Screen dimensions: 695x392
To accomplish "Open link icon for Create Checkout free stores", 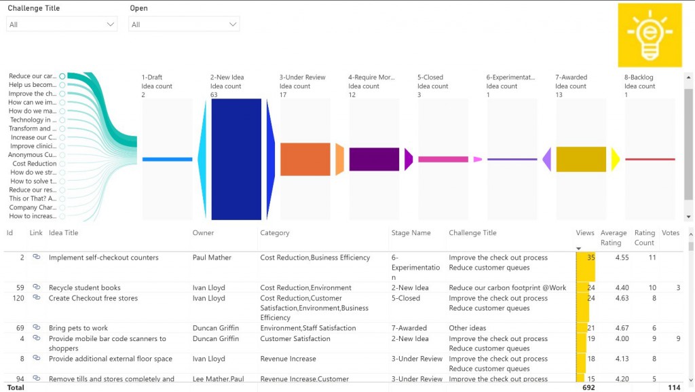I will pos(36,298).
